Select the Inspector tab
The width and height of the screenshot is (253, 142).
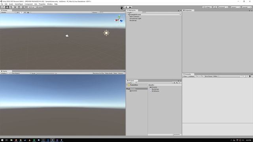pyautogui.click(x=188, y=10)
